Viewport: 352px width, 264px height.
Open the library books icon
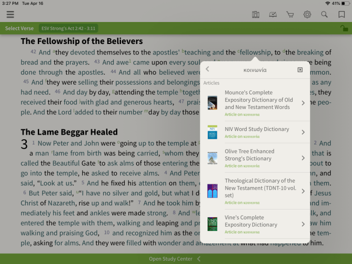(256, 14)
